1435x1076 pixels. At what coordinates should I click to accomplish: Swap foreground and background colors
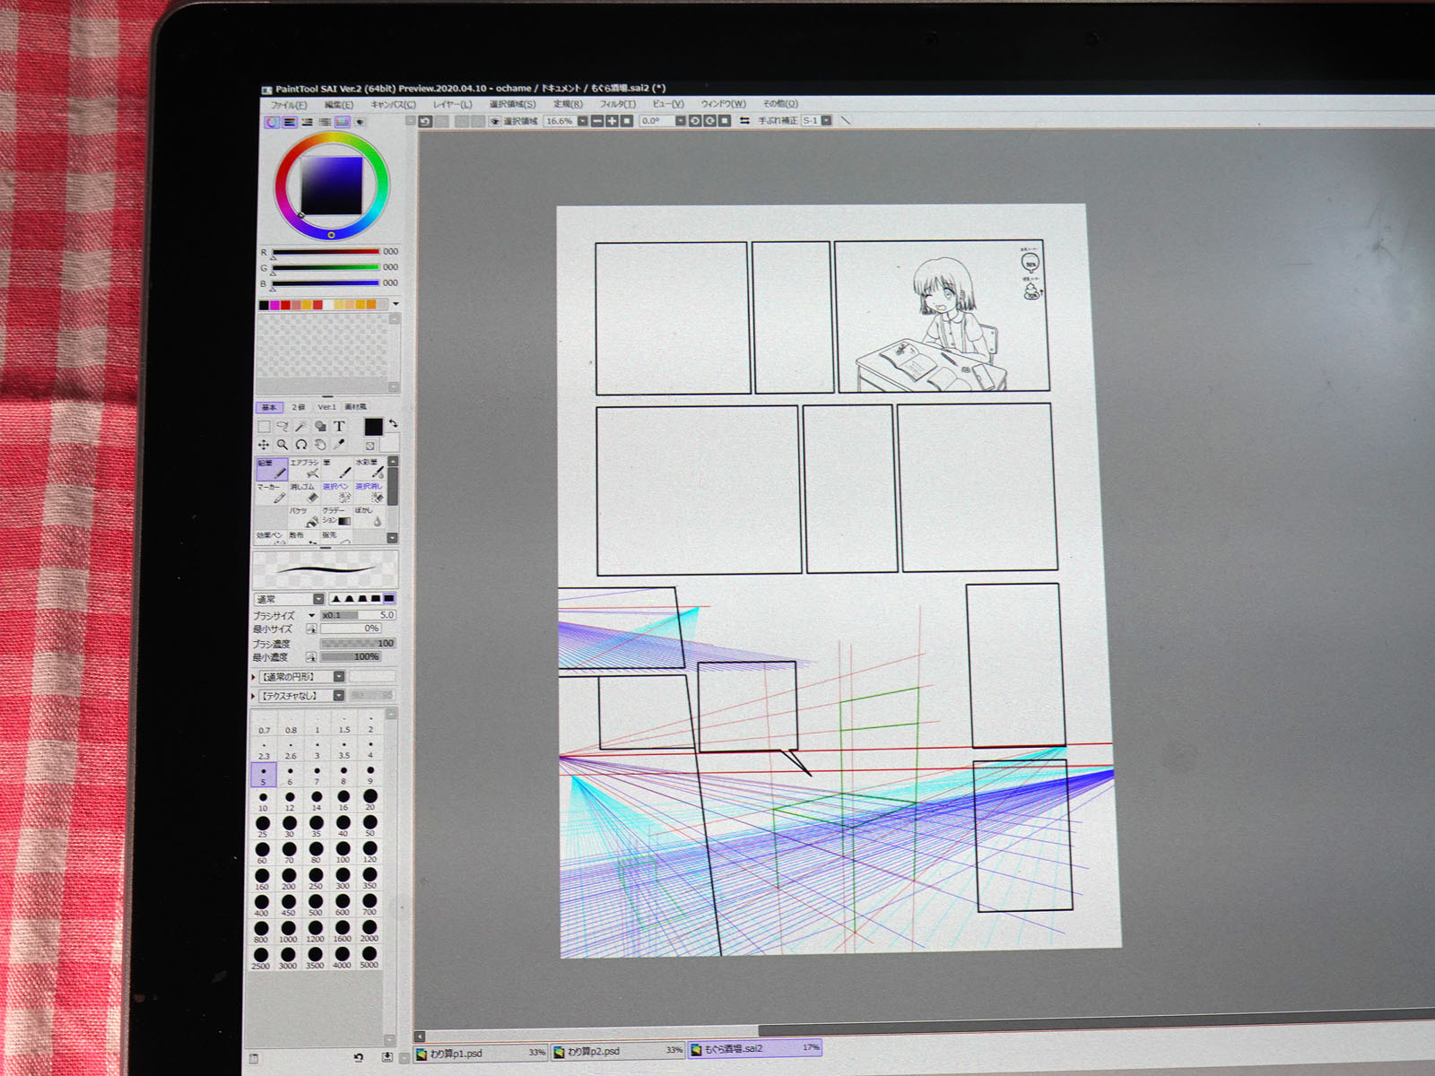393,423
